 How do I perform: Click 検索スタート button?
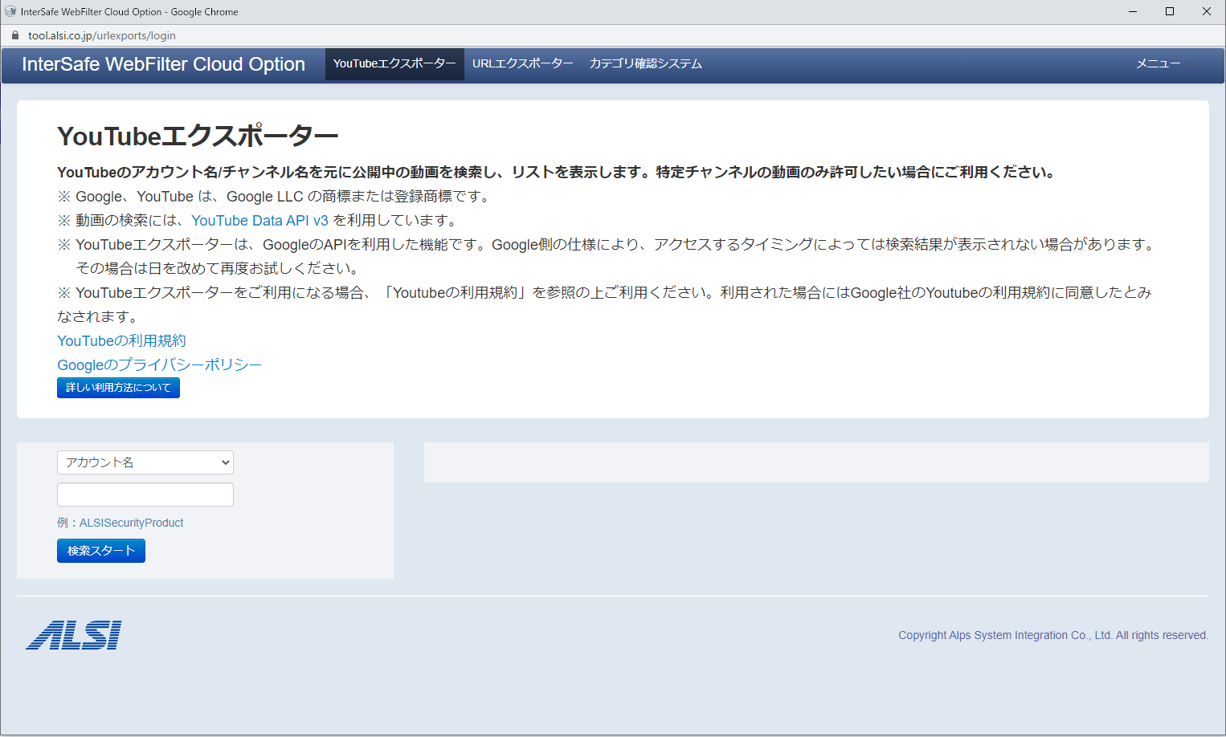tap(101, 551)
